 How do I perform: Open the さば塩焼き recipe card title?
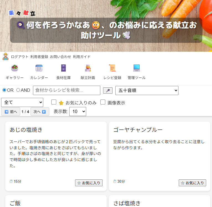(x=127, y=203)
